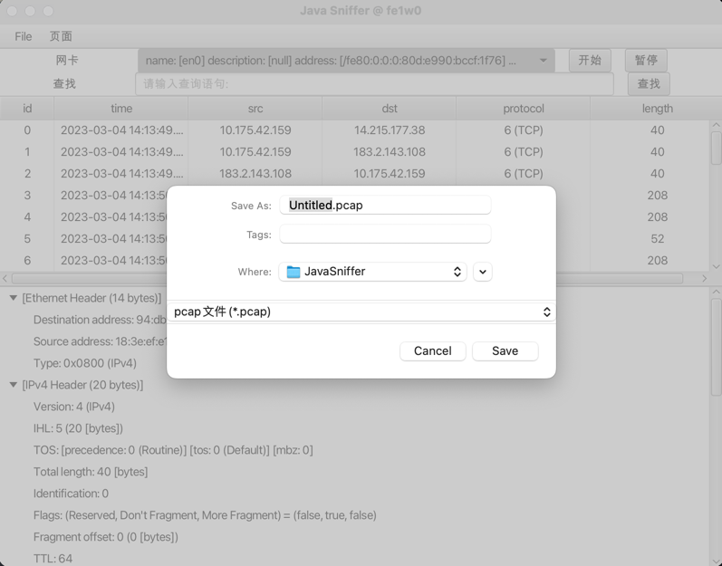
Task: Click the detail pane scroll up arrow
Action: pyautogui.click(x=716, y=292)
